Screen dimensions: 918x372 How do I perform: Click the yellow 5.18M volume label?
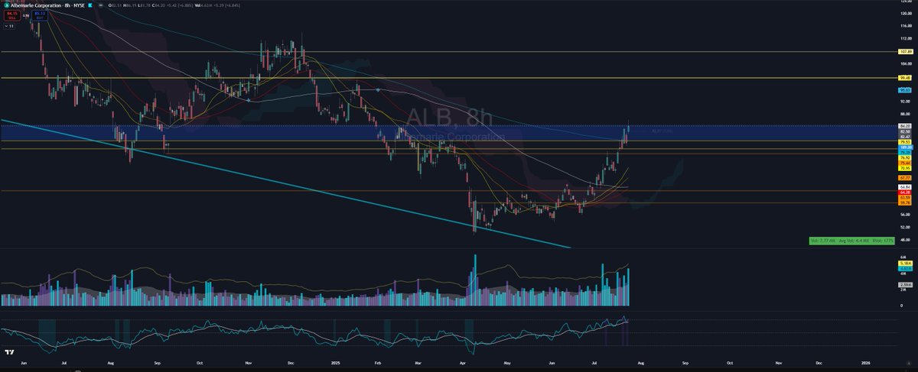(x=905, y=263)
